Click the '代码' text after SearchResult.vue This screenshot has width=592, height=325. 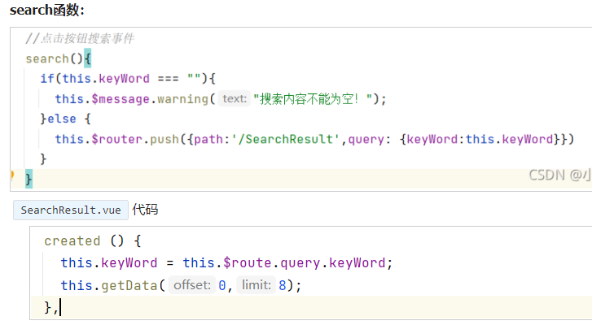click(145, 210)
